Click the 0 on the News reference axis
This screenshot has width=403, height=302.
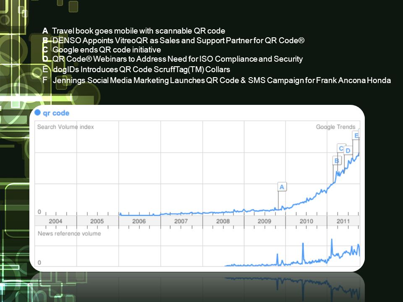point(39,263)
